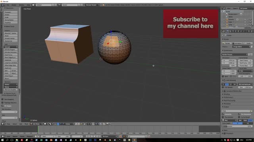Open the Timeline editor type icon
The height and width of the screenshot is (142, 254).
point(3,136)
